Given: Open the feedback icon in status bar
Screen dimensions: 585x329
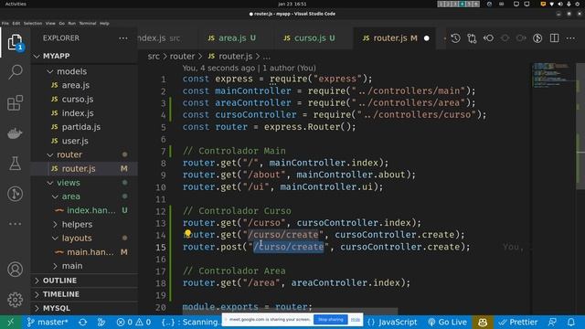Looking at the screenshot, I should pyautogui.click(x=552, y=322).
